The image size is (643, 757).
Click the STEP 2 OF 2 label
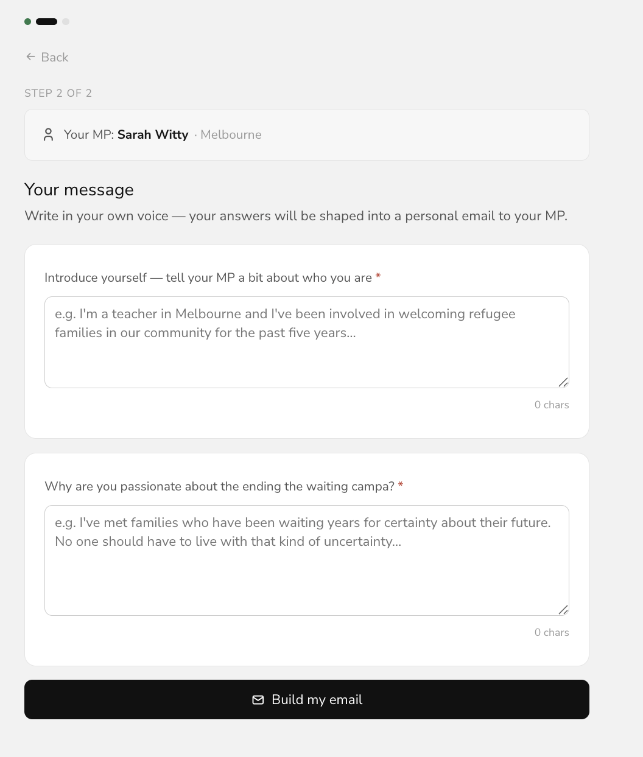[58, 93]
